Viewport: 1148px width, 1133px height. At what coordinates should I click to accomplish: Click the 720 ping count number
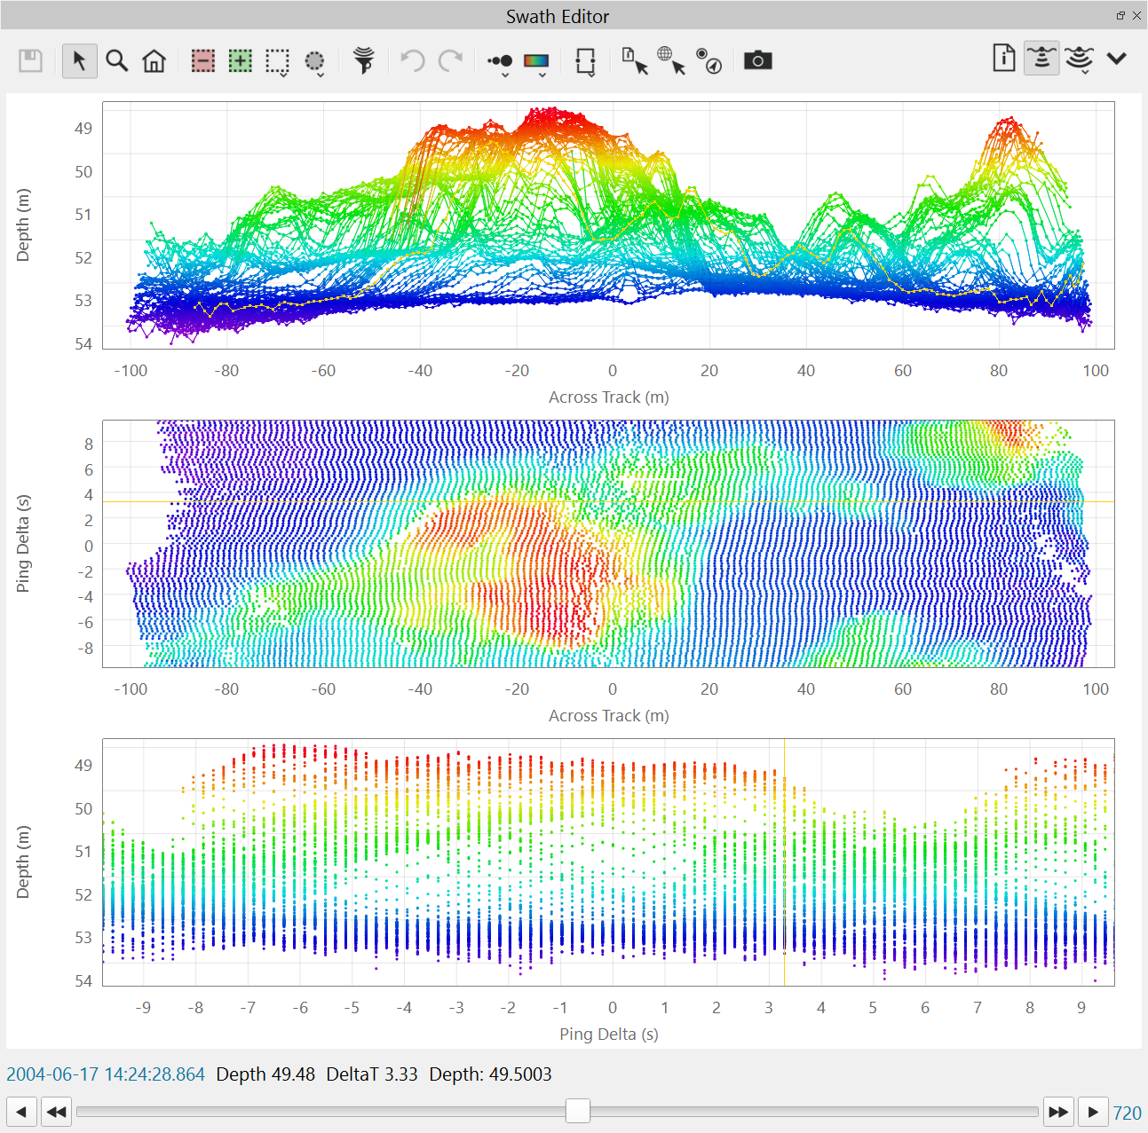coord(1127,1113)
